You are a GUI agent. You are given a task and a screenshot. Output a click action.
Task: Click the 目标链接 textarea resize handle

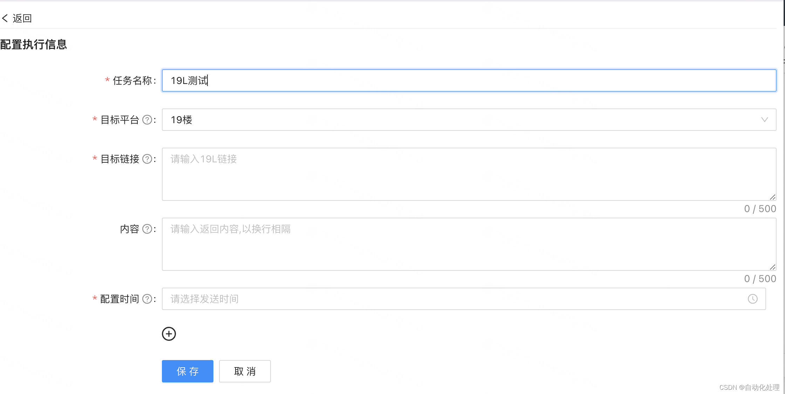pos(772,197)
